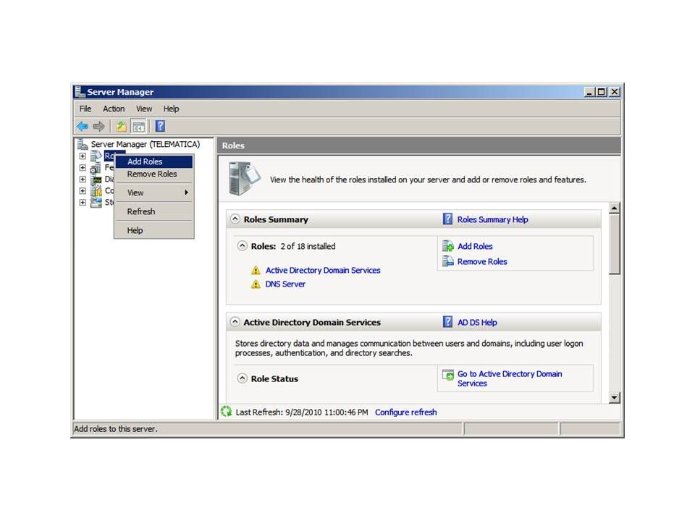Click the blue Back arrow in the toolbar
This screenshot has width=695, height=521.
click(x=83, y=127)
